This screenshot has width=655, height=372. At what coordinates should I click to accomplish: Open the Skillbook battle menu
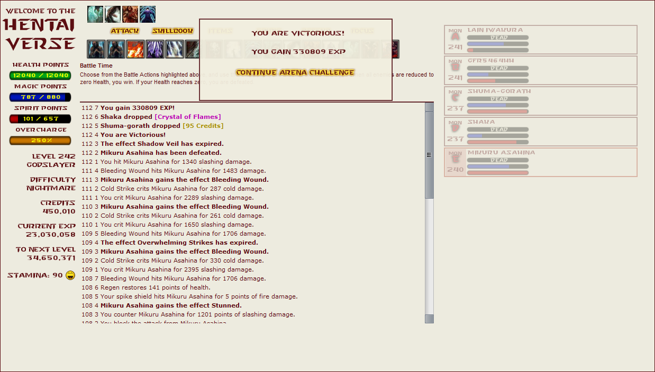coord(173,31)
